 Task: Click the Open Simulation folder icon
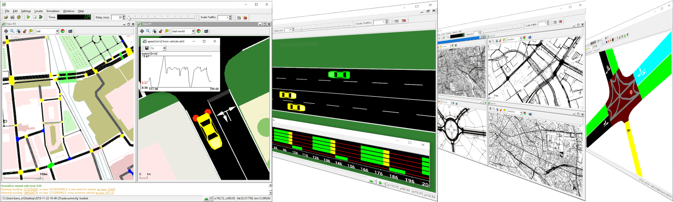click(6, 17)
